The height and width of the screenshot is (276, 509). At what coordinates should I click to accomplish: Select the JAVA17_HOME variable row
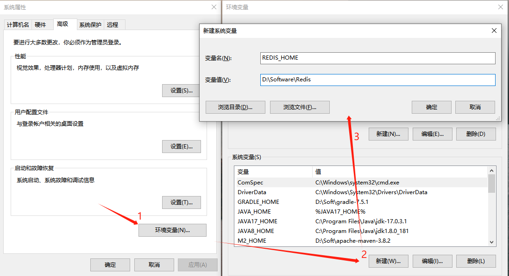coord(361,221)
